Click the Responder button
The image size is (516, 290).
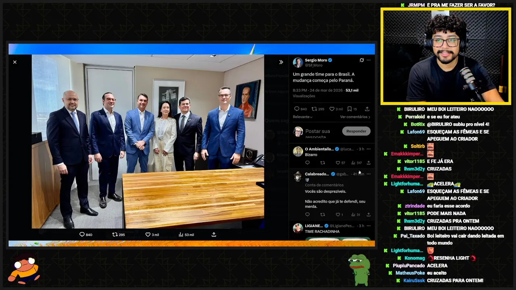tap(356, 131)
